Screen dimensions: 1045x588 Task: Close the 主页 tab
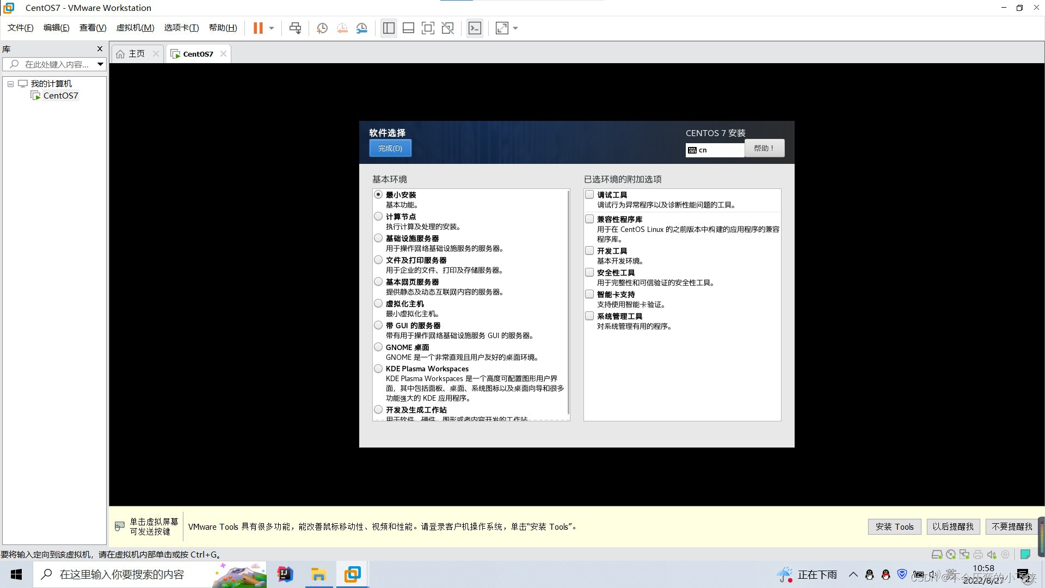coord(156,53)
